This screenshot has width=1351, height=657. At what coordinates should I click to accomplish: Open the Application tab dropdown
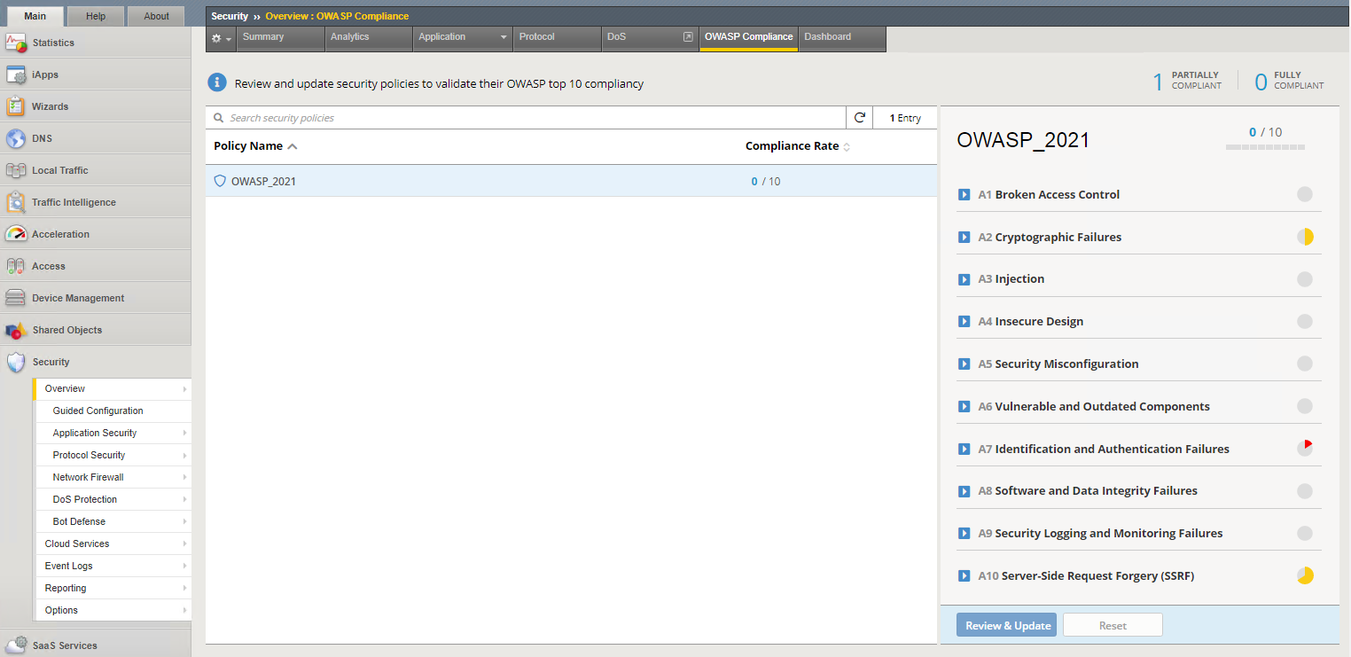(x=502, y=37)
